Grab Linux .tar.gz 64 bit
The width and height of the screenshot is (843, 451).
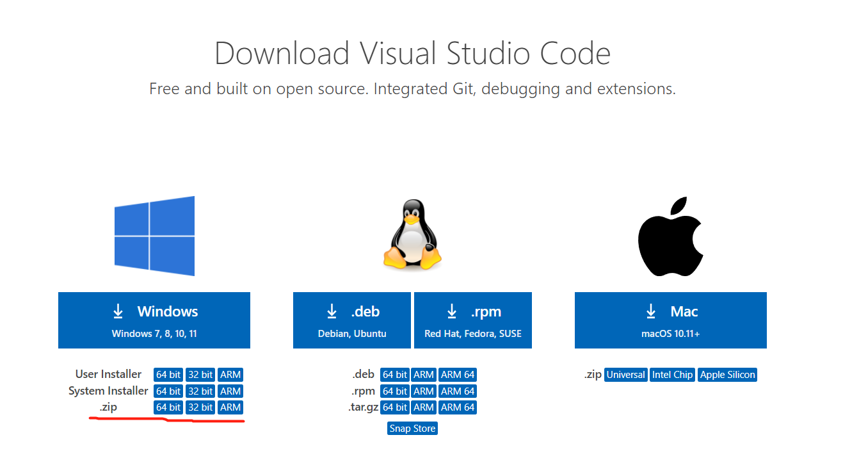[395, 407]
